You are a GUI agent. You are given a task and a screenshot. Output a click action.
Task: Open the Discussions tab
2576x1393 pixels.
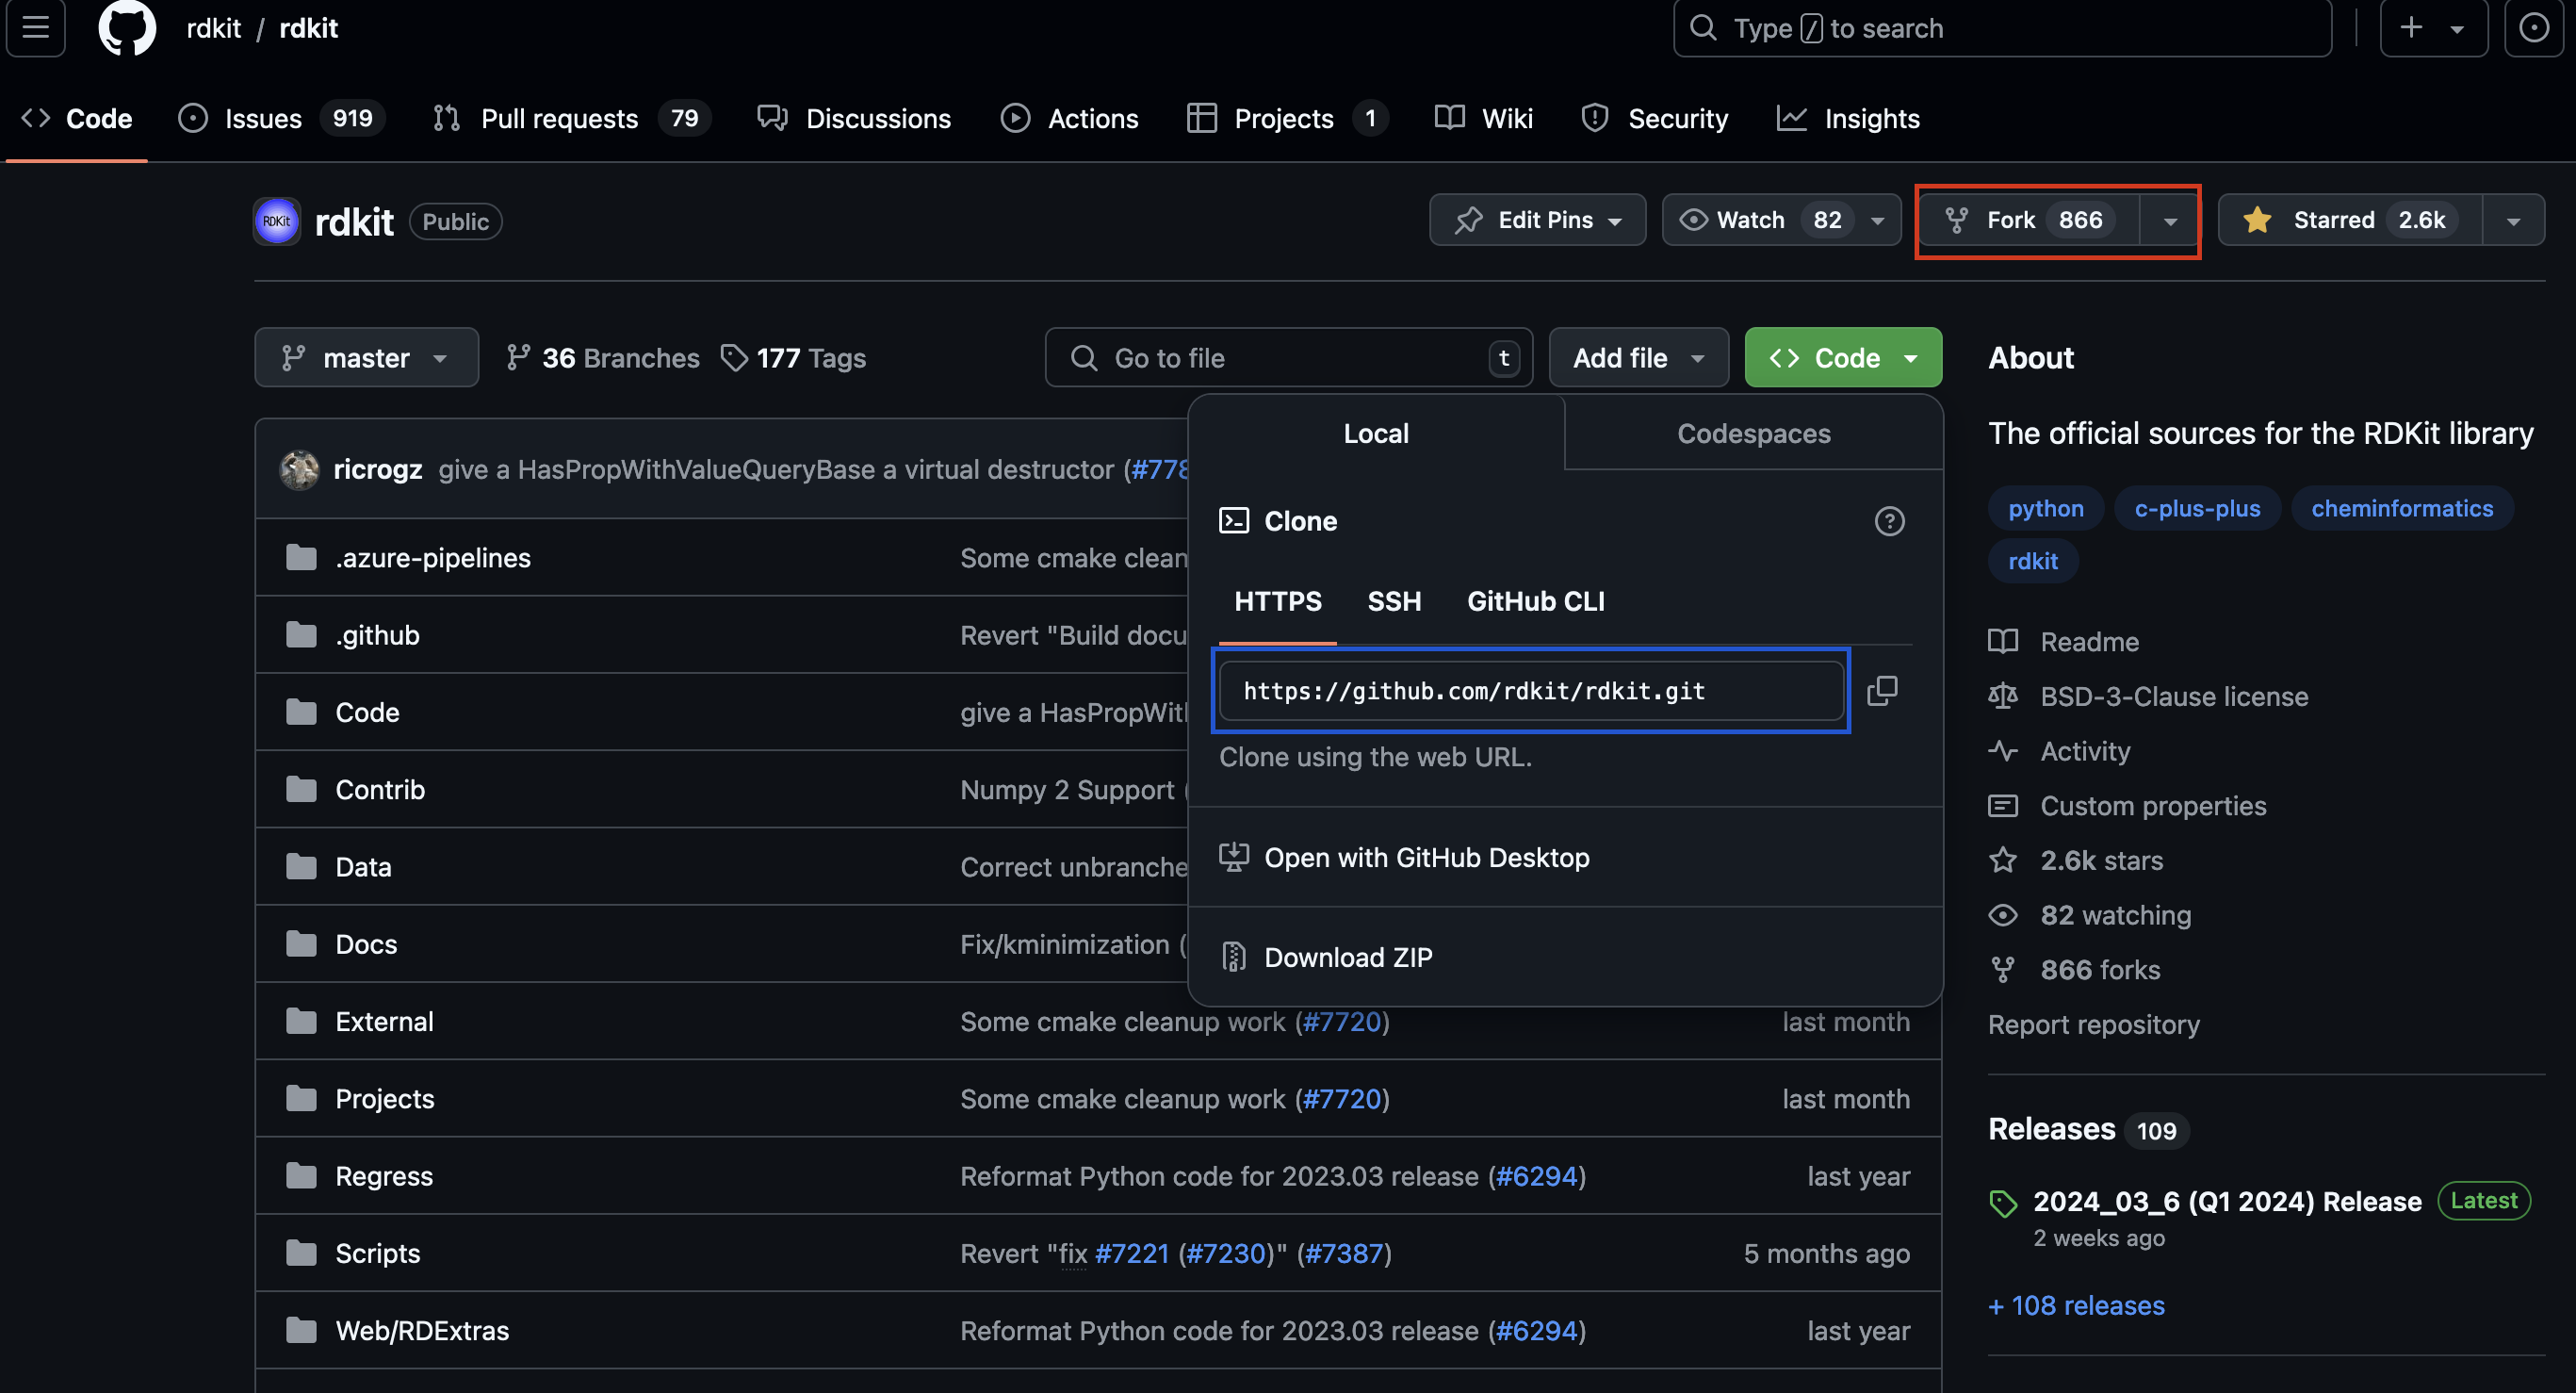click(855, 118)
